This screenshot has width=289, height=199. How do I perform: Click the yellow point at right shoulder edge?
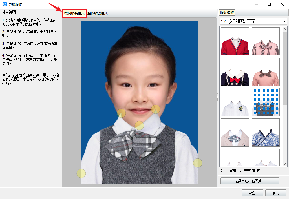(x=198, y=163)
